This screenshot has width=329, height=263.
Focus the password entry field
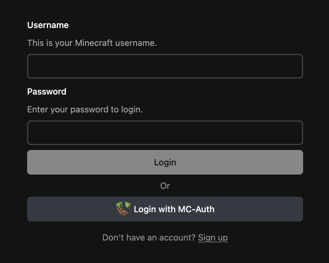[x=165, y=132]
